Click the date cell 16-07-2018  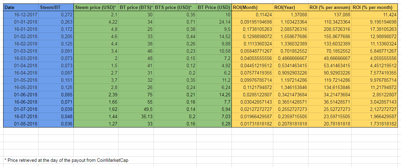coord(21,116)
